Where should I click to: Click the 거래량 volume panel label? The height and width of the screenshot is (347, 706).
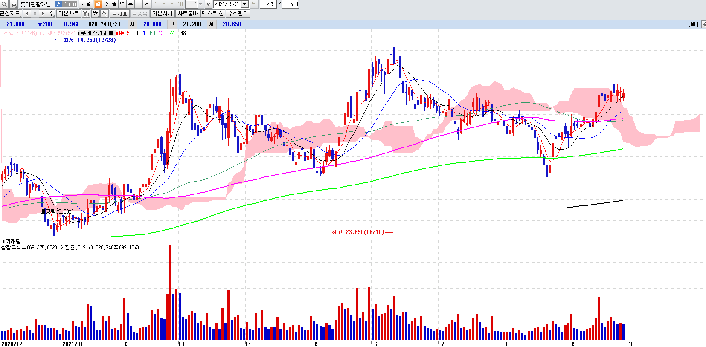13,241
